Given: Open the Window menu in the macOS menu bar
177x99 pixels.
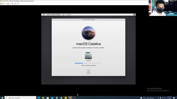Looking at the screenshot, I should [x=69, y=15].
